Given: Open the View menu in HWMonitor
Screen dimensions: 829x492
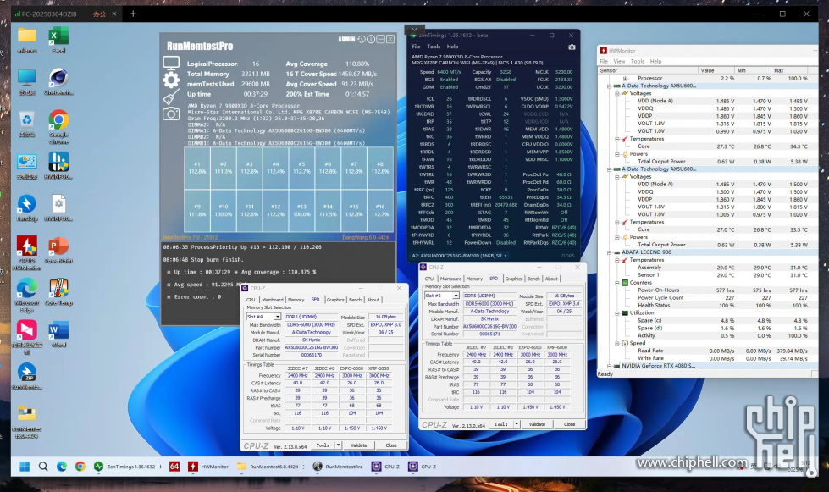Looking at the screenshot, I should tap(619, 61).
